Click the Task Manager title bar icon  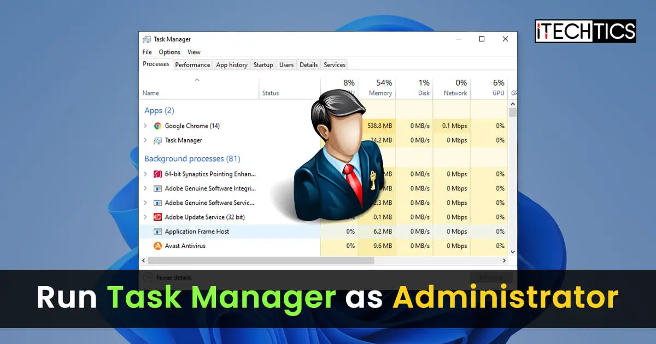(147, 39)
